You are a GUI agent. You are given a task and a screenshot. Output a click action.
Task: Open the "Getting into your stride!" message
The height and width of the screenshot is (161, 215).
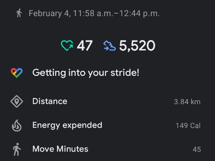[86, 73]
